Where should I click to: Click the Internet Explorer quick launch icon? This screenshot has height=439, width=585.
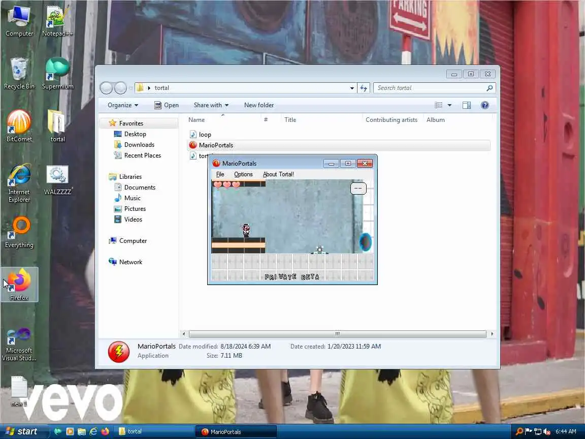click(93, 431)
